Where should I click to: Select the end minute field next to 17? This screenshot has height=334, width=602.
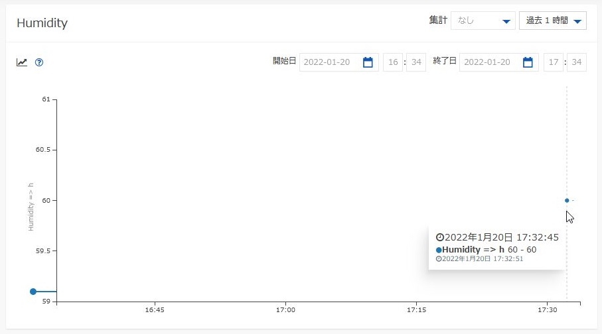tap(577, 62)
